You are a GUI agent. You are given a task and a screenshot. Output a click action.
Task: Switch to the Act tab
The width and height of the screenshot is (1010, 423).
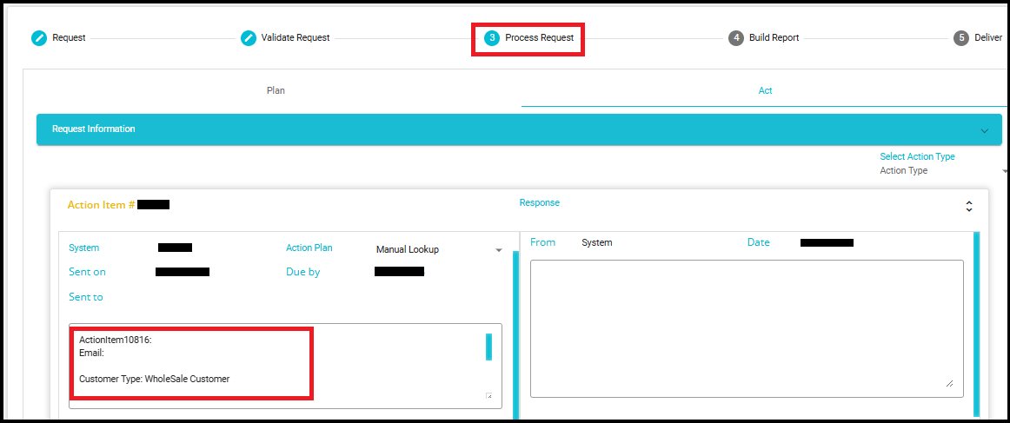[x=765, y=90]
